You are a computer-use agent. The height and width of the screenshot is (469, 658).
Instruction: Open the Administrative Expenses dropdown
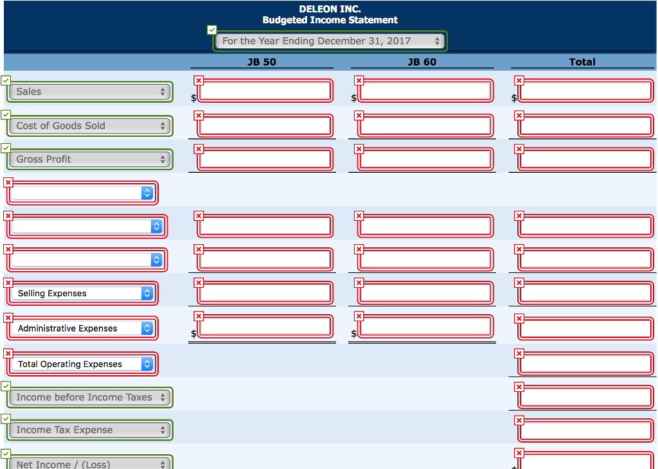(82, 328)
